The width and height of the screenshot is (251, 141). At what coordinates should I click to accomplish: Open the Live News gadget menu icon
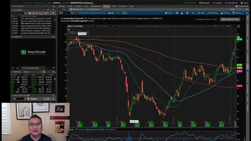(x=53, y=10)
